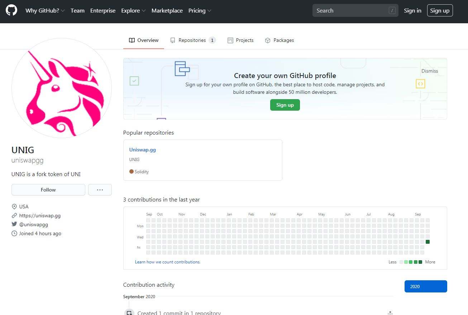
Task: Click the UNIG description in repository card
Action: point(134,160)
